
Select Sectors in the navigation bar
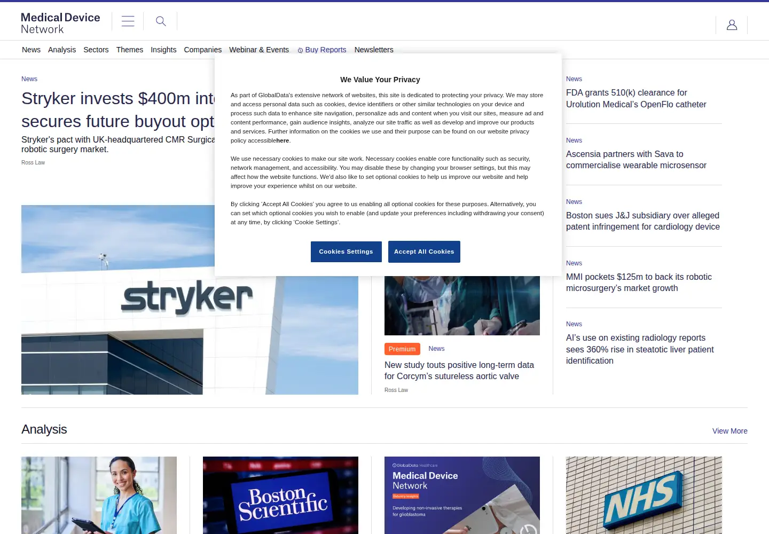click(96, 50)
